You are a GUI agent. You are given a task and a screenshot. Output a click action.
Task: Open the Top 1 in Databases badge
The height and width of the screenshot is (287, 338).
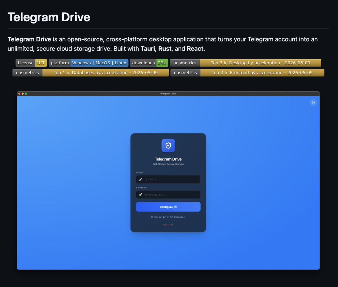click(x=91, y=73)
